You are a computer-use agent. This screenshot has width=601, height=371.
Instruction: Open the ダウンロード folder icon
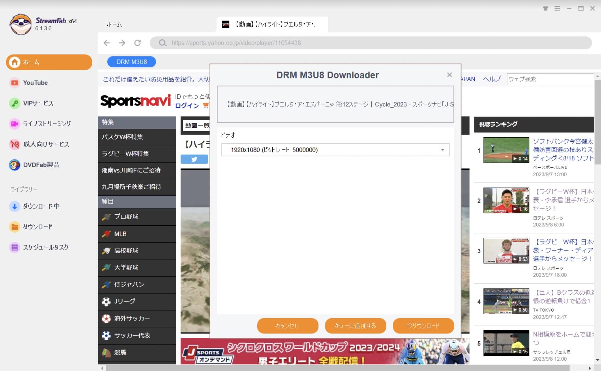pyautogui.click(x=14, y=227)
